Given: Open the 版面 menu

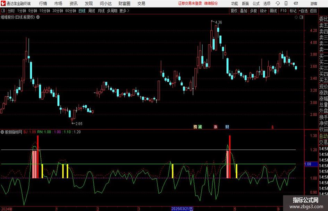Looking at the screenshot, I should [245, 3].
